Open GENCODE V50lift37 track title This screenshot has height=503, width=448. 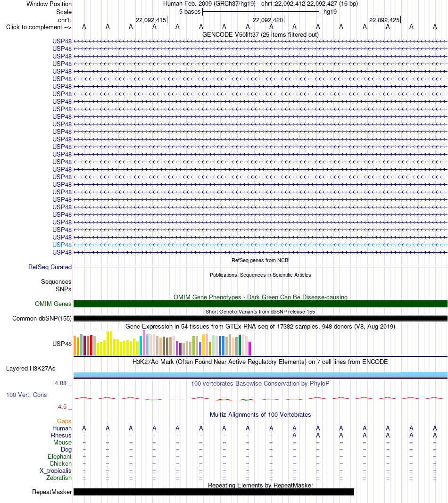[260, 34]
